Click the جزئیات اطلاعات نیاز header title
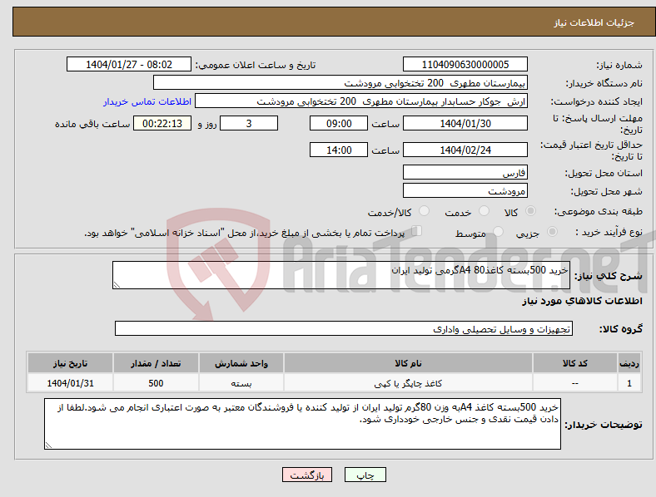This screenshot has height=497, width=656. tap(594, 22)
